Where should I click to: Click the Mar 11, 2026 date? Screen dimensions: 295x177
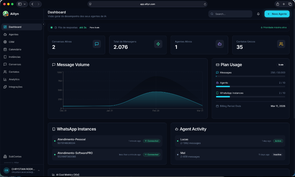pyautogui.click(x=278, y=106)
